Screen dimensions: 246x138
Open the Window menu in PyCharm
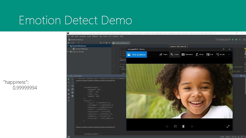(116, 36)
